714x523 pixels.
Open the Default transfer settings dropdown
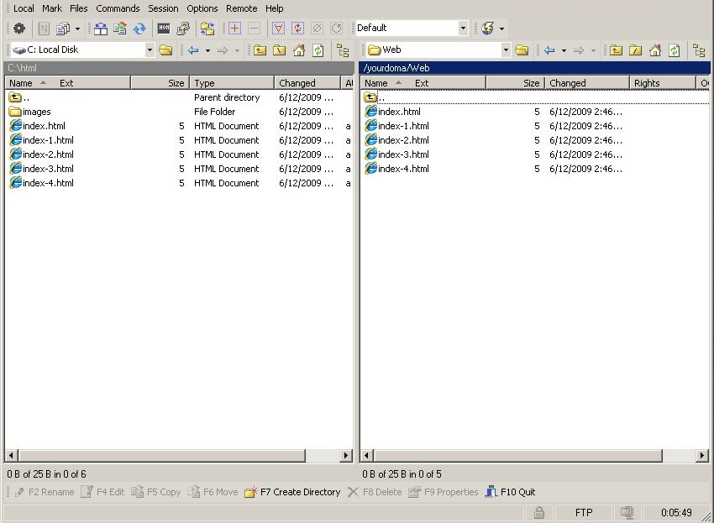(x=463, y=29)
